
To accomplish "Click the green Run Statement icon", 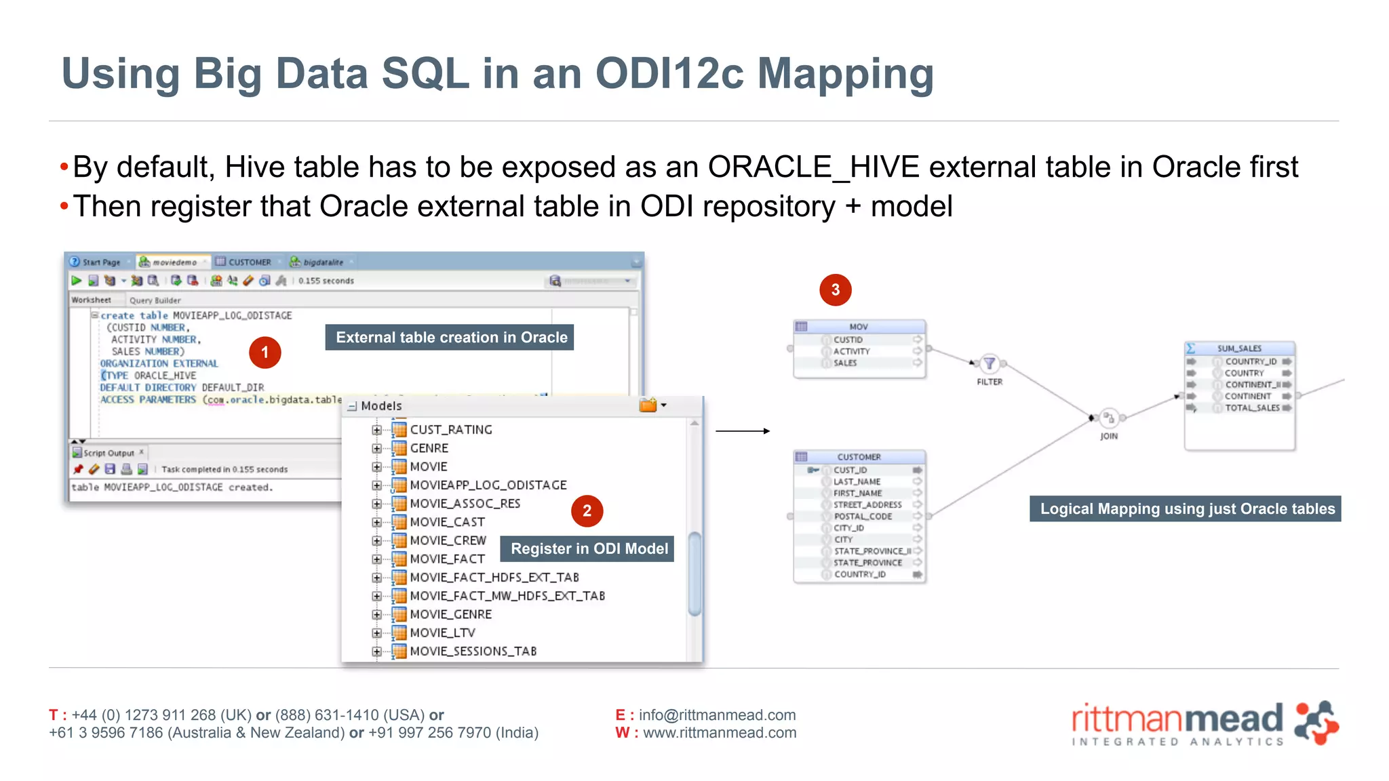I will (x=76, y=281).
